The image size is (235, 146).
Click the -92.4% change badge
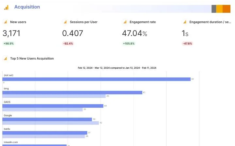coord(68,44)
